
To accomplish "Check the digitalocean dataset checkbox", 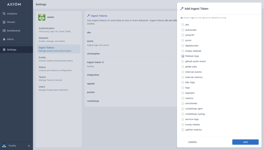I will (183, 46).
